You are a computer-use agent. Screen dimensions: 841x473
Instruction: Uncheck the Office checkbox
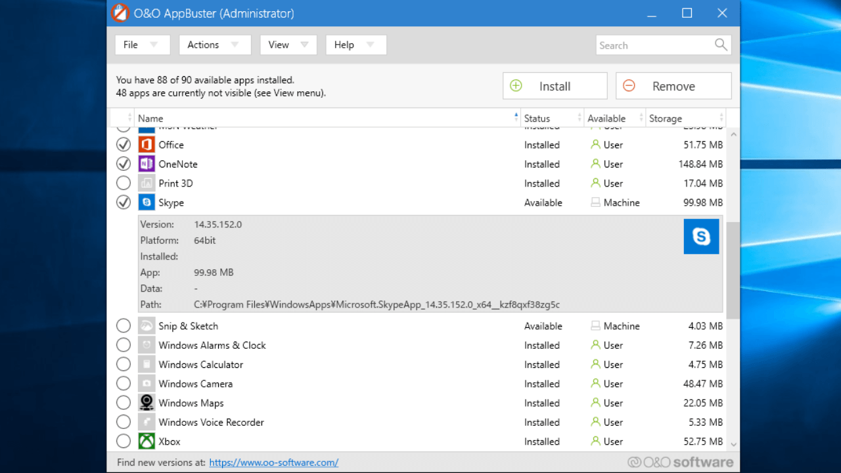[x=124, y=145]
